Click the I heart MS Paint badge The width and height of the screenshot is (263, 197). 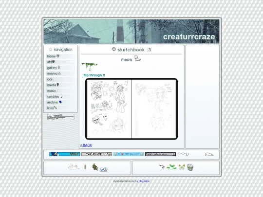(x=129, y=154)
